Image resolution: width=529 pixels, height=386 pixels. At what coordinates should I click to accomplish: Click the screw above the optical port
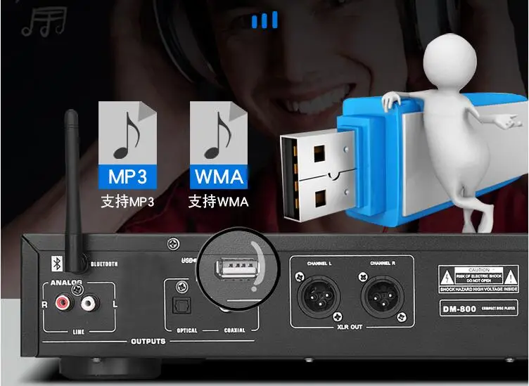coord(181,288)
